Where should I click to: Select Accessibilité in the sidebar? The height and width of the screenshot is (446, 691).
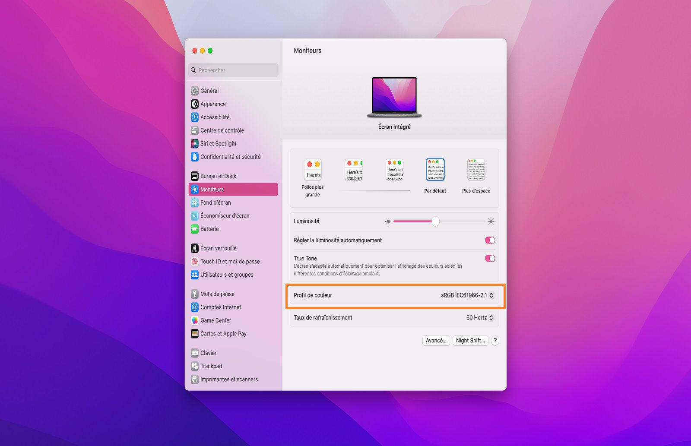click(233, 117)
